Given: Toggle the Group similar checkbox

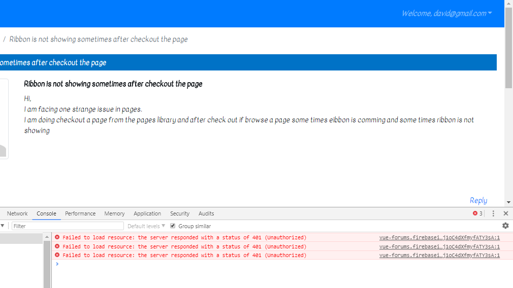Looking at the screenshot, I should point(173,226).
